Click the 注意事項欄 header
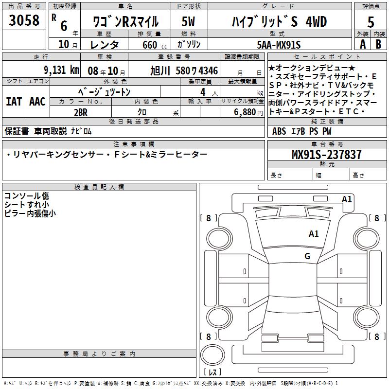This screenshot has width=389, height=389. (133, 144)
